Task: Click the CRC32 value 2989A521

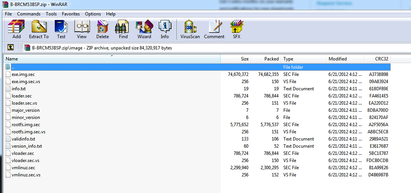Action: pyautogui.click(x=379, y=139)
